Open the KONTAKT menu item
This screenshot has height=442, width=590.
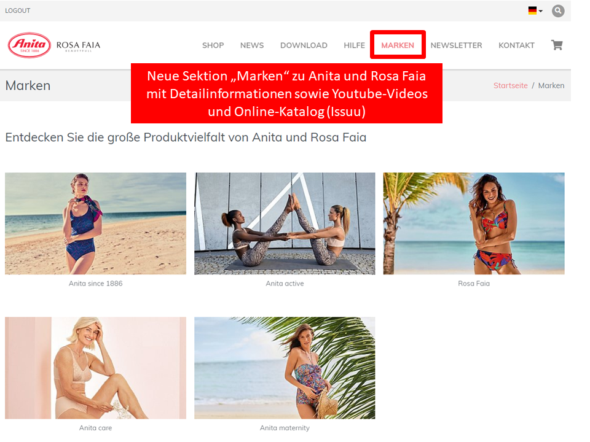point(516,45)
